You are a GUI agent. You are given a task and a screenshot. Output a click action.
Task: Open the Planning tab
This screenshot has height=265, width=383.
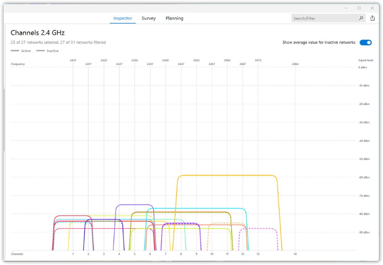[x=174, y=18]
